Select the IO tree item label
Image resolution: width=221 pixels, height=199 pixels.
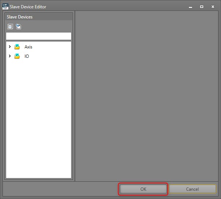click(27, 56)
